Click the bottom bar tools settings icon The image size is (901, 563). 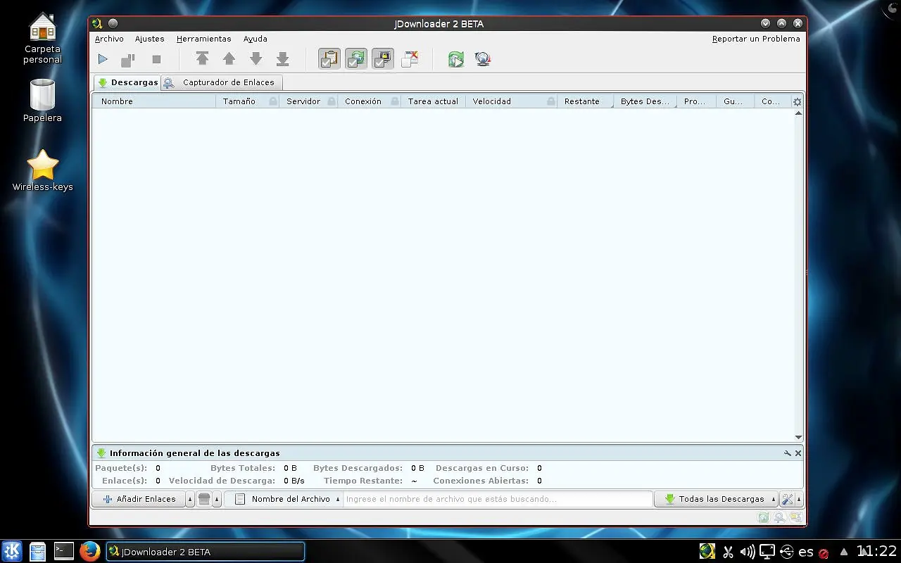coord(788,499)
